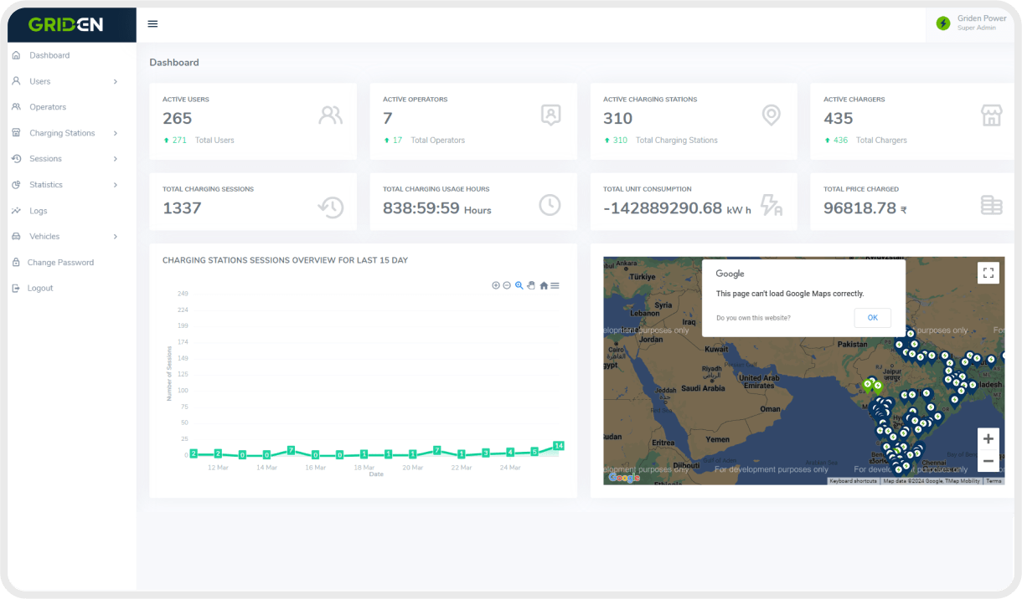Click the Active Operators badge icon

pos(550,115)
